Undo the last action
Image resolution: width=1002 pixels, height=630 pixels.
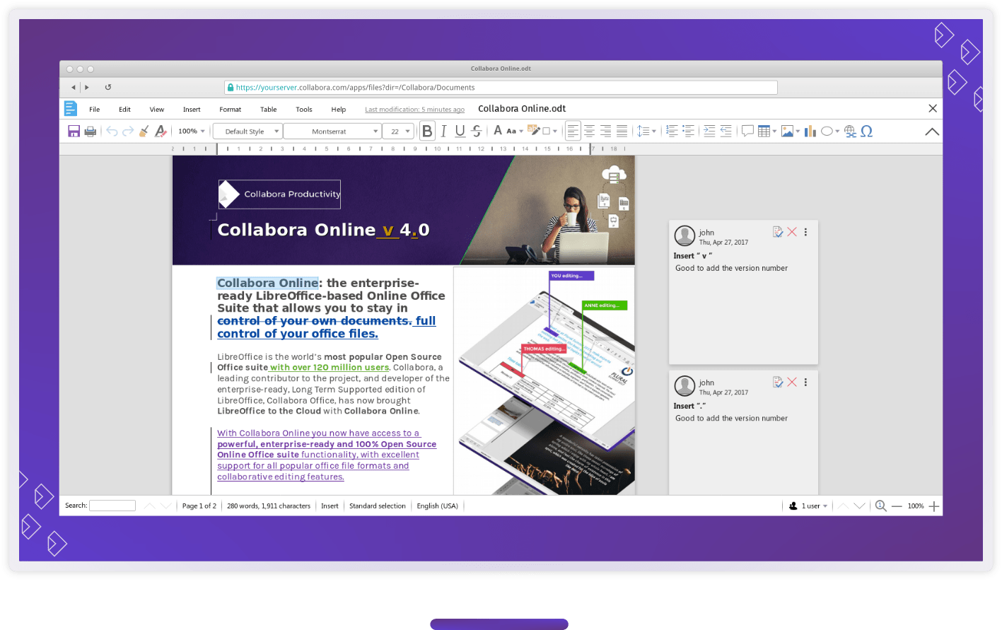click(112, 132)
